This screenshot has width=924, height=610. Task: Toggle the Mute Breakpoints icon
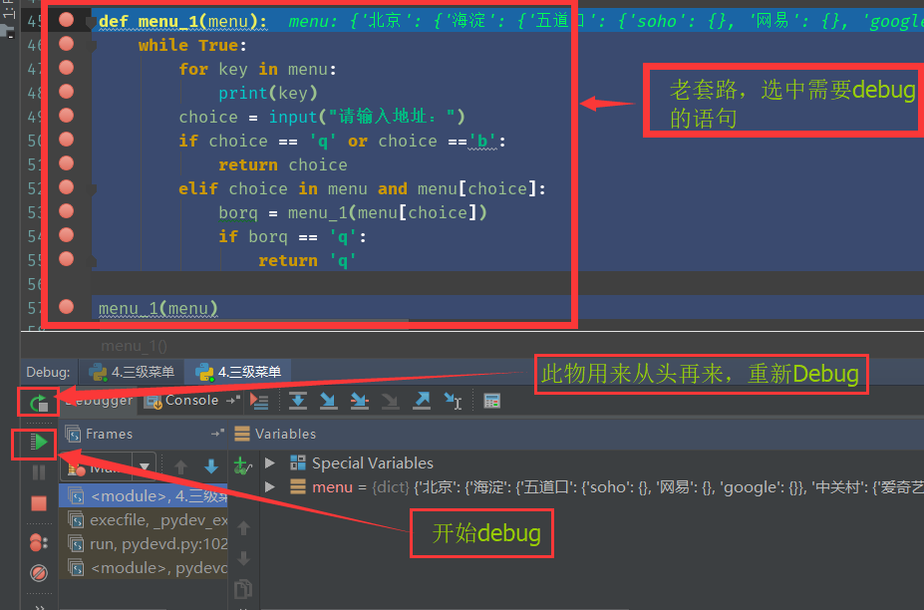coord(38,573)
